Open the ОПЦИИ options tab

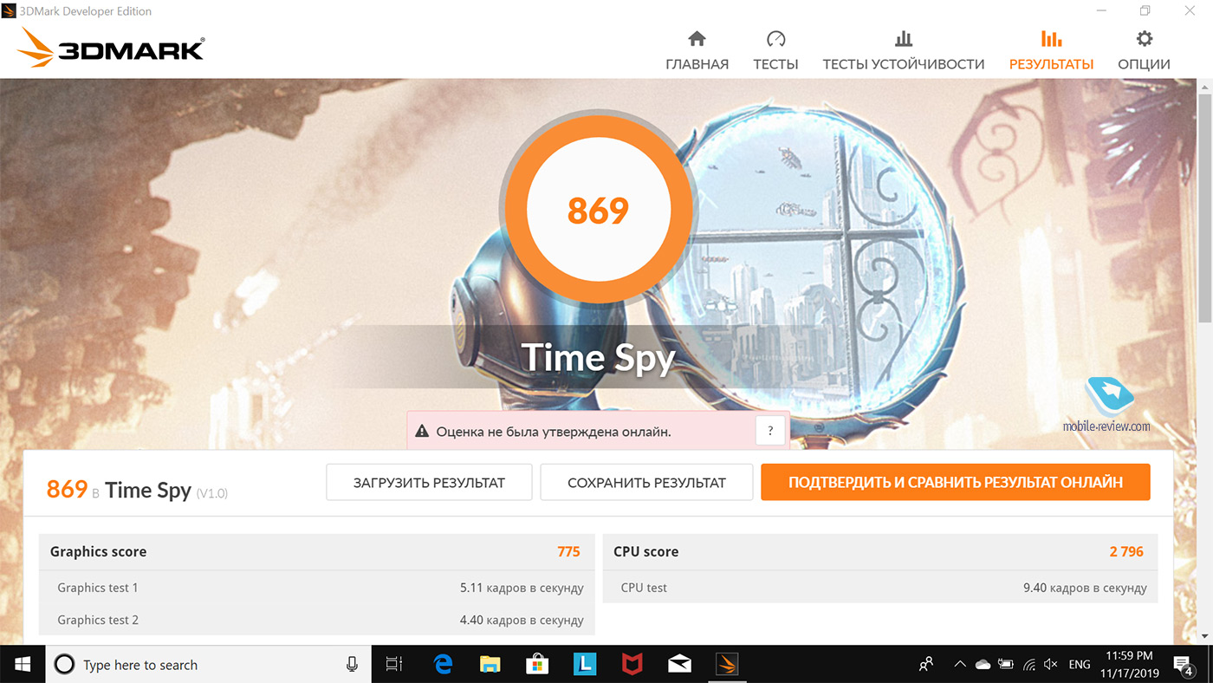click(x=1144, y=50)
